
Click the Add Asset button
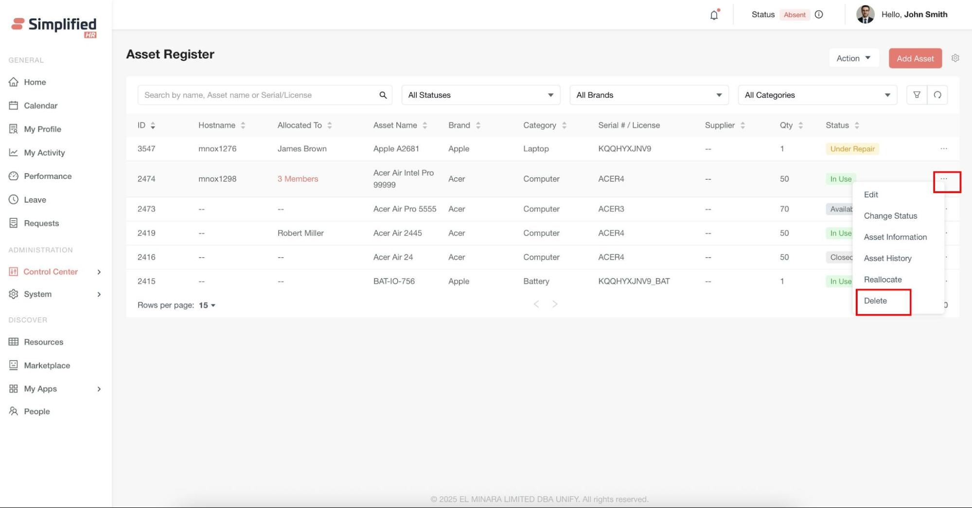pyautogui.click(x=915, y=58)
